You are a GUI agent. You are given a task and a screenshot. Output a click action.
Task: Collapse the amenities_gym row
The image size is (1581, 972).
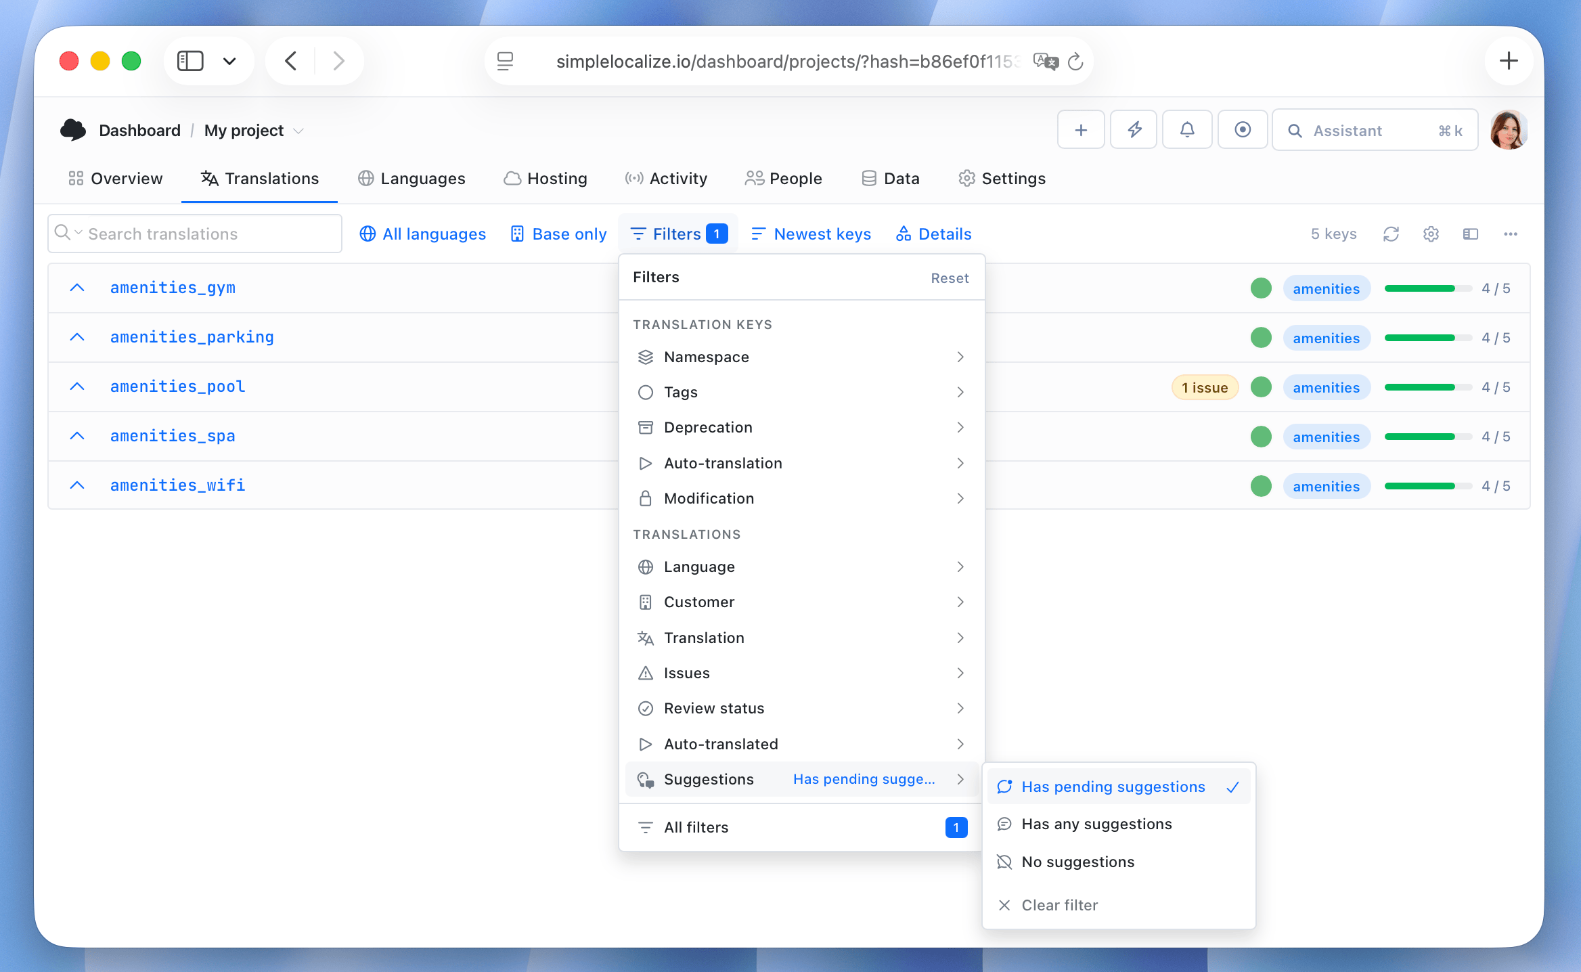click(x=77, y=288)
